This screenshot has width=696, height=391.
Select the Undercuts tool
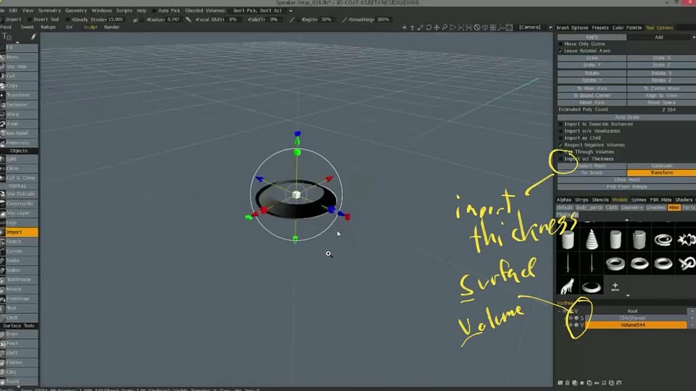[19, 142]
